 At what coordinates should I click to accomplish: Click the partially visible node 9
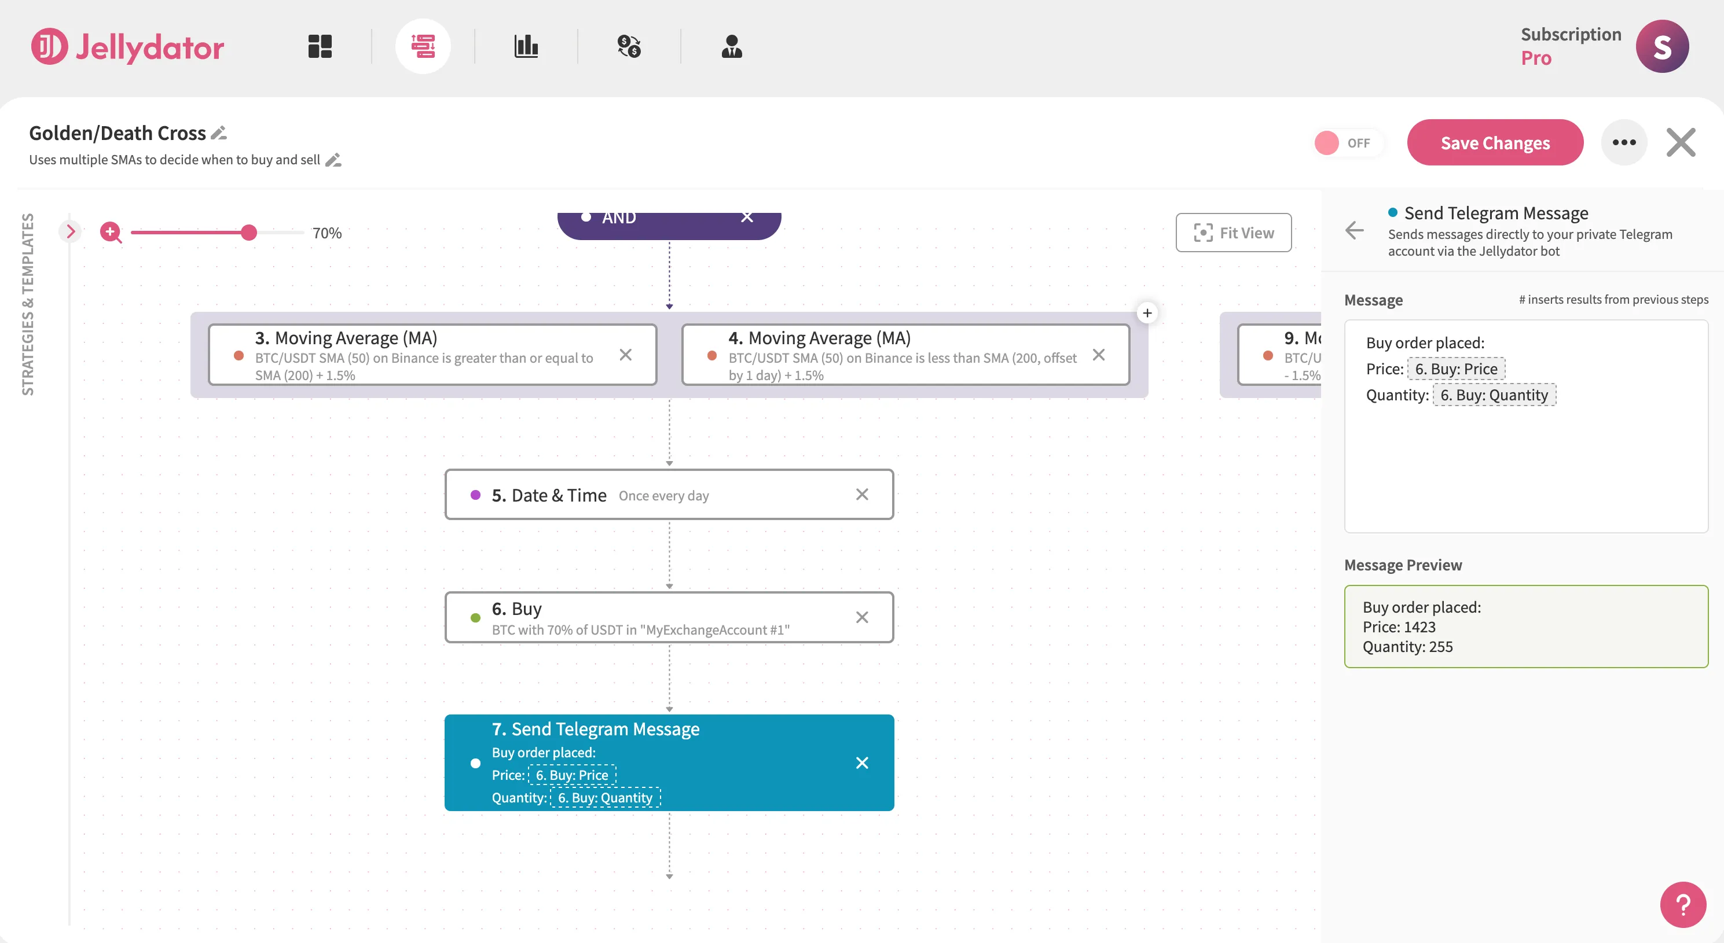click(x=1279, y=355)
